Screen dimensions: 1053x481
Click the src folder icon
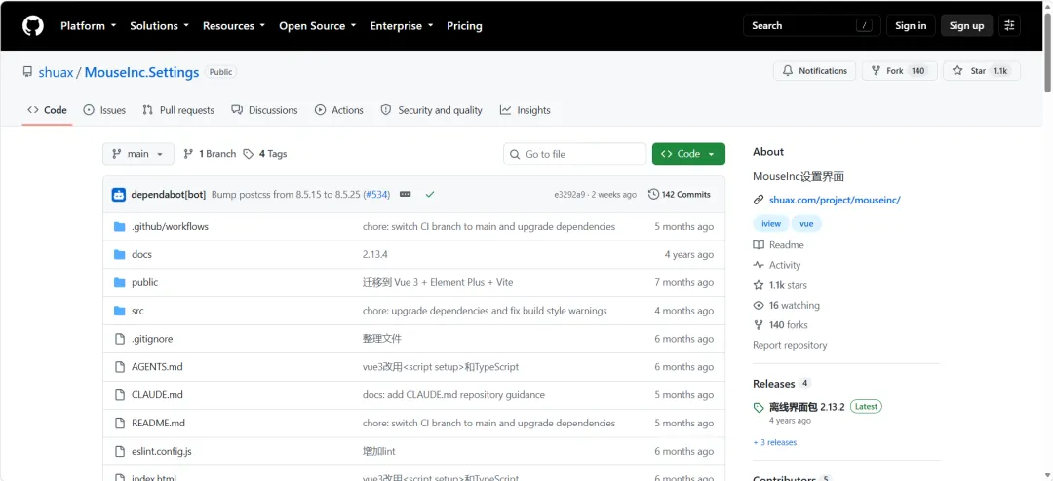pyautogui.click(x=120, y=312)
